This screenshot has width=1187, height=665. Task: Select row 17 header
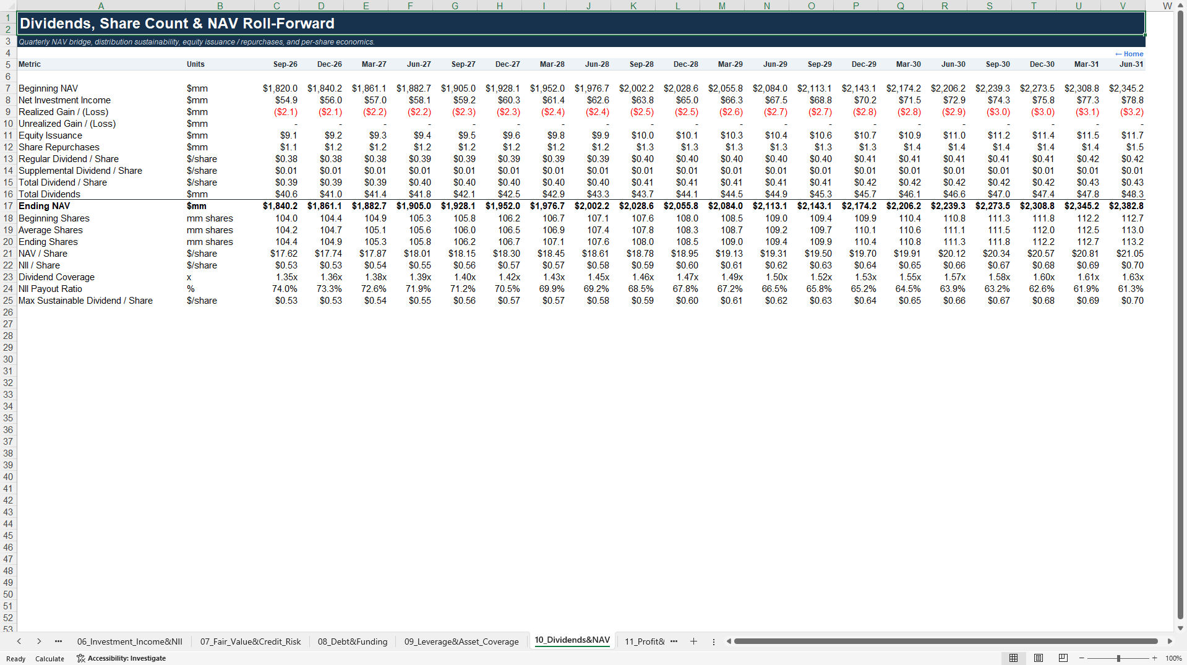8,206
